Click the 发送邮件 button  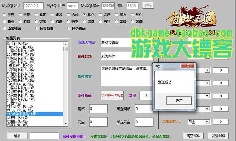218,136
